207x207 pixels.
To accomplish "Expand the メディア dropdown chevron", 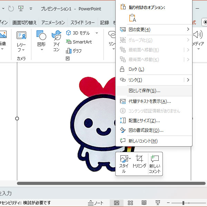I will pos(198,49).
